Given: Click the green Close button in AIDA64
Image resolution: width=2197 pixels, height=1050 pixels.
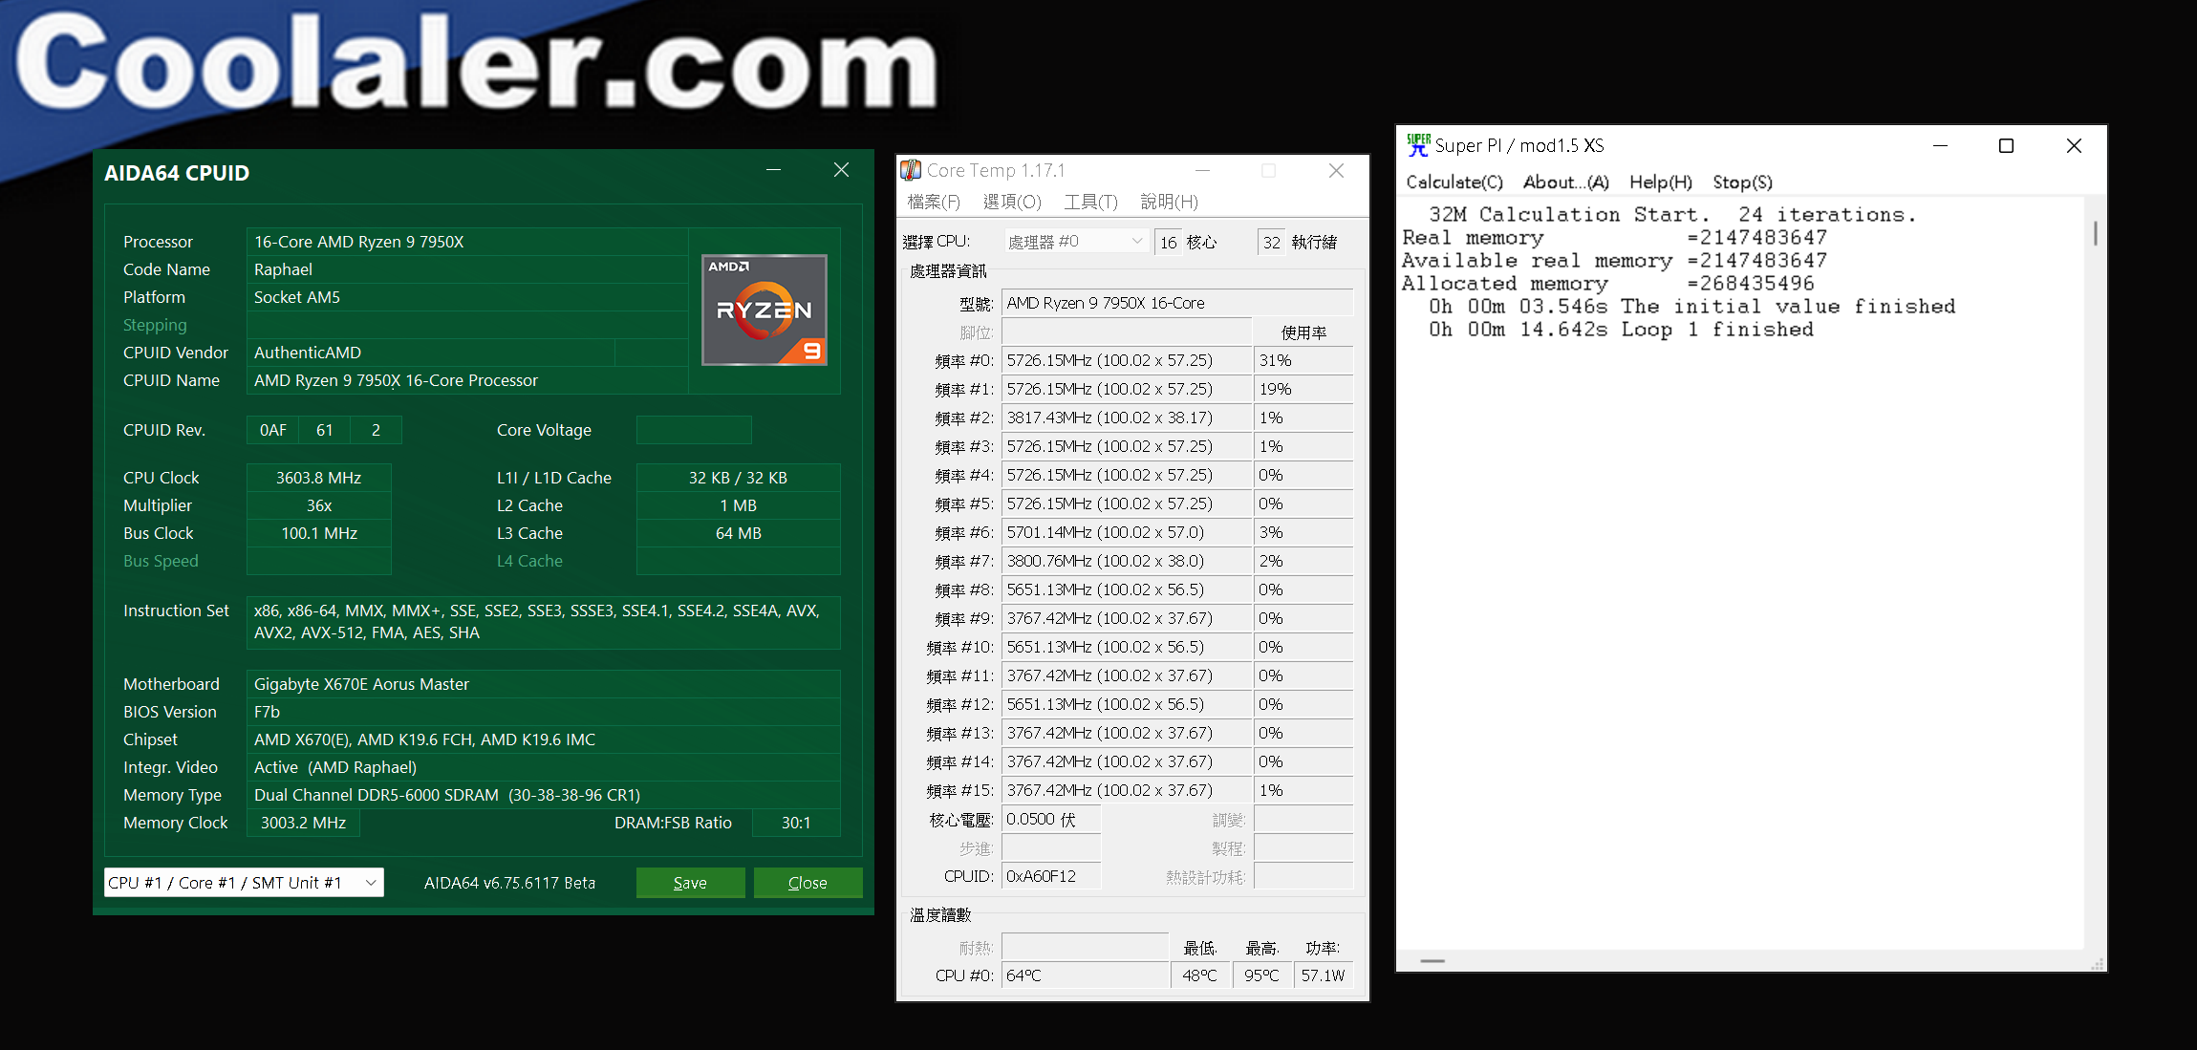Looking at the screenshot, I should (808, 883).
